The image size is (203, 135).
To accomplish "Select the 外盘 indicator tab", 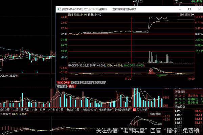I will (x=43, y=110).
